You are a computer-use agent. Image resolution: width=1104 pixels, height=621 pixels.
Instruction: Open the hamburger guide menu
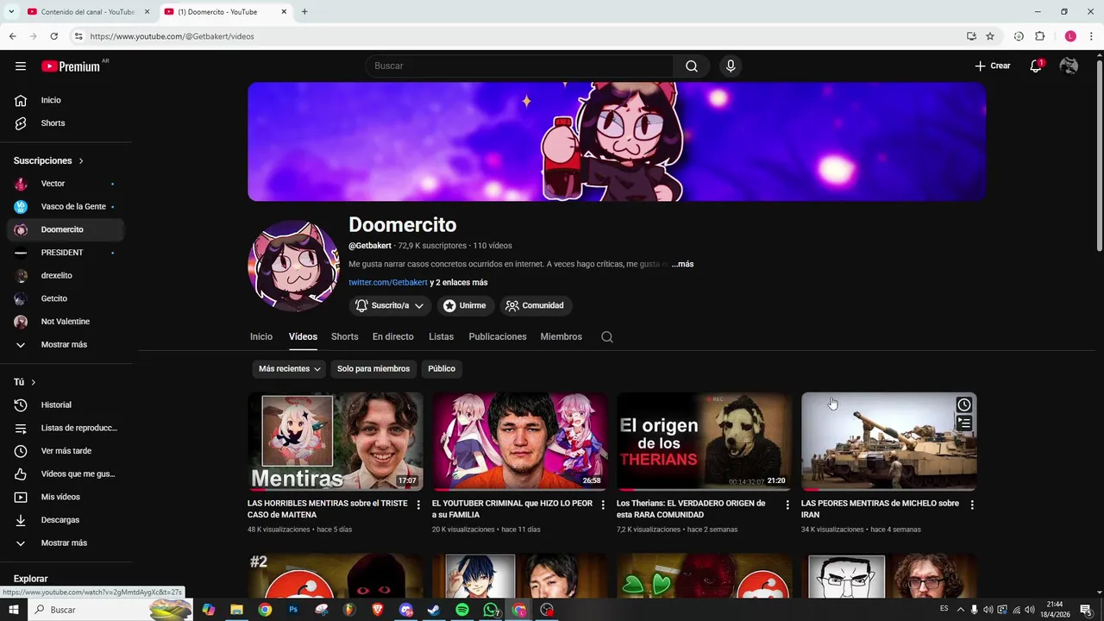coord(21,66)
